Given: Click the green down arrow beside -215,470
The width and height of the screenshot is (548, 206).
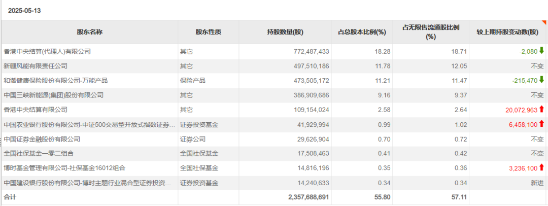Looking at the screenshot, I should tap(542, 80).
